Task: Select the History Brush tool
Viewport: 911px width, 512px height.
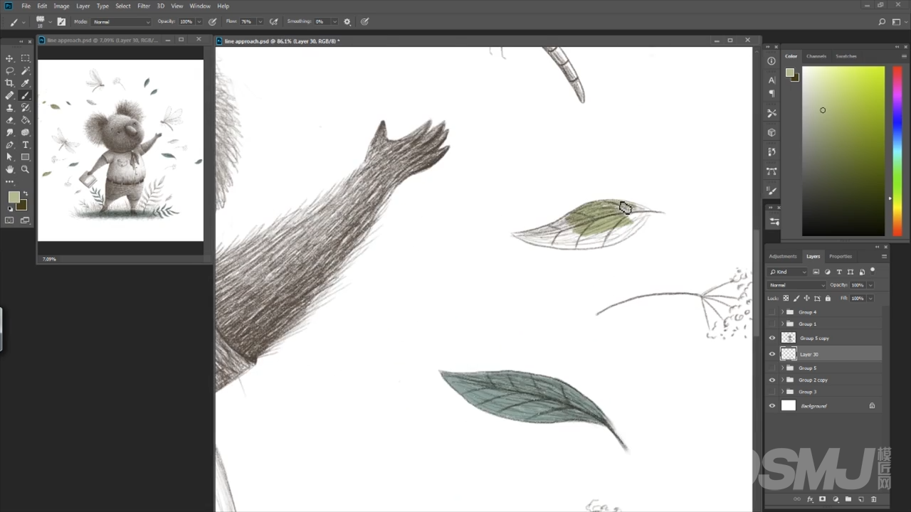Action: point(25,108)
